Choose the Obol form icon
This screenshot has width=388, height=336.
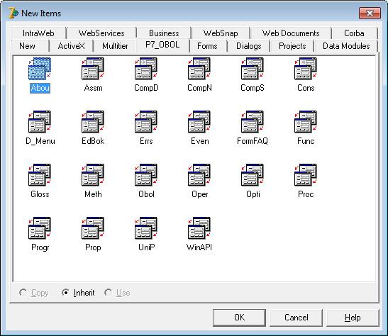point(146,175)
